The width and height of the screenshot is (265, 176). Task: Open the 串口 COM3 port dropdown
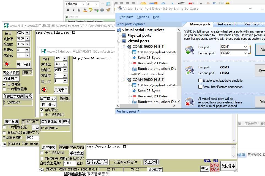tap(65, 58)
